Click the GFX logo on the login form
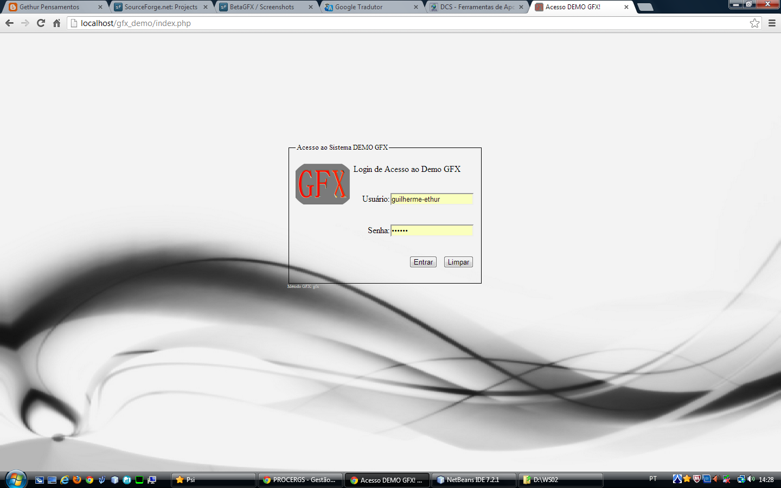This screenshot has width=781, height=488. pos(322,183)
